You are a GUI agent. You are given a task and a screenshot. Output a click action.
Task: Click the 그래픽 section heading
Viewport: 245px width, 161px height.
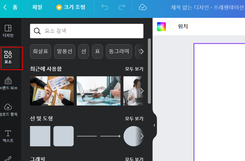(38, 159)
